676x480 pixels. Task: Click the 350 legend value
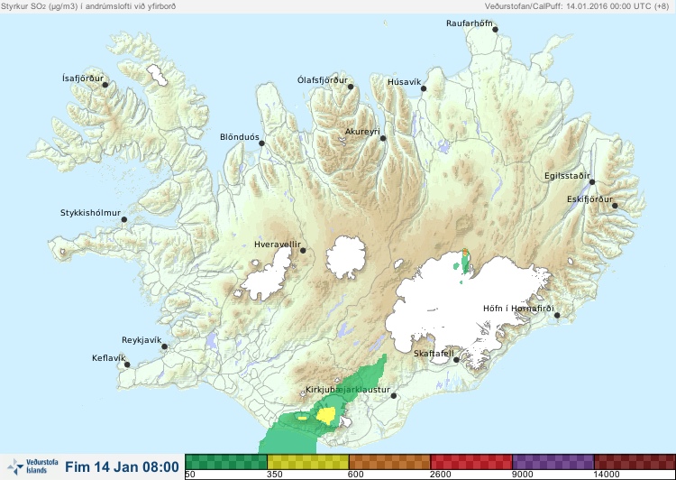[275, 475]
